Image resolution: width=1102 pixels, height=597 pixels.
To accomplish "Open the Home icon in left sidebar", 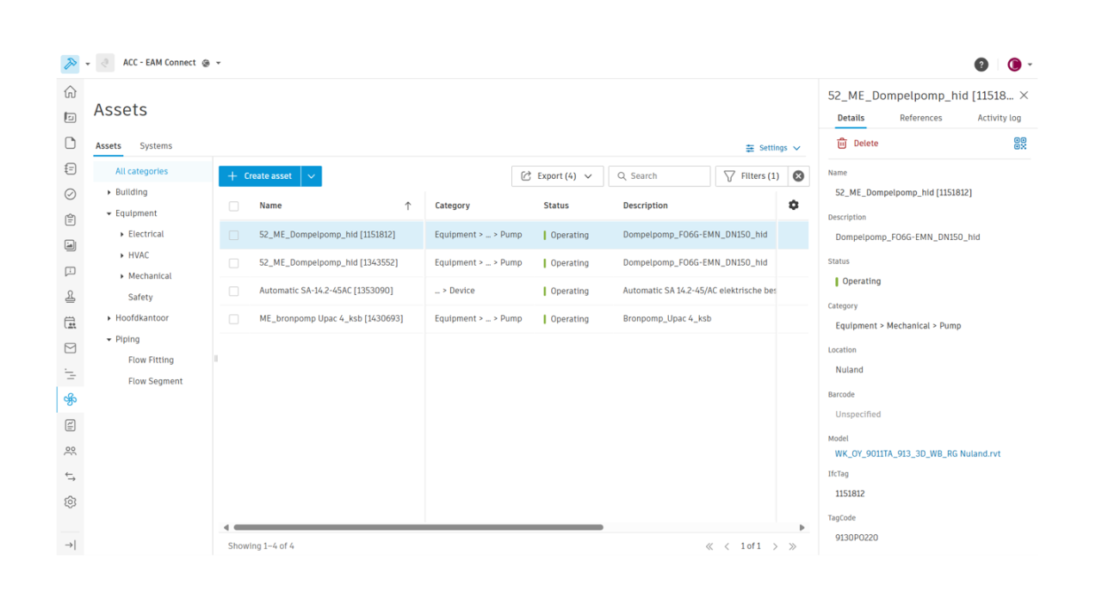I will pos(71,92).
